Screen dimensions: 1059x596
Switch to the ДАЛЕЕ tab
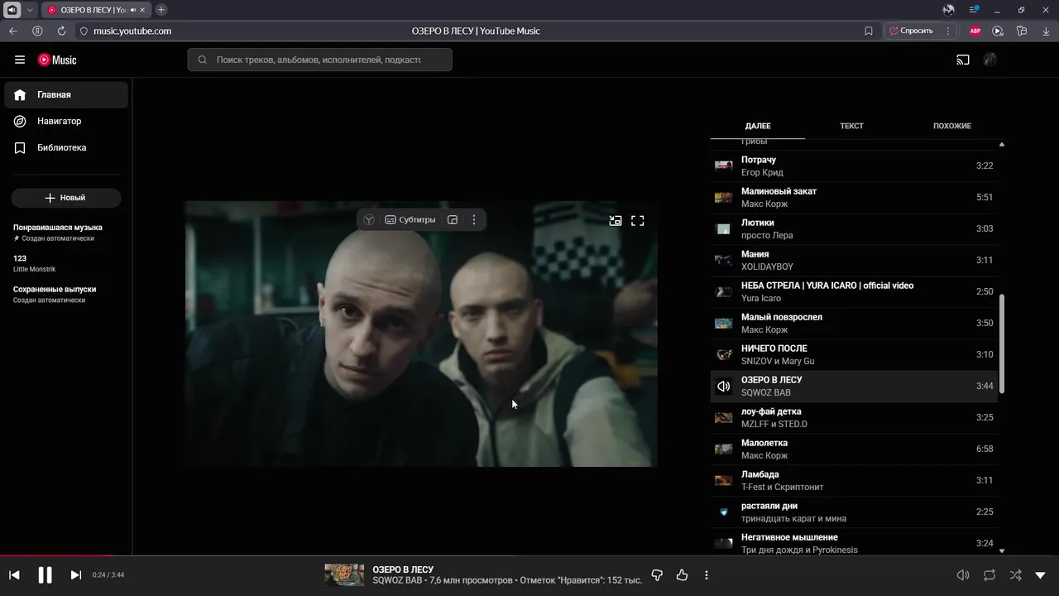tap(758, 126)
